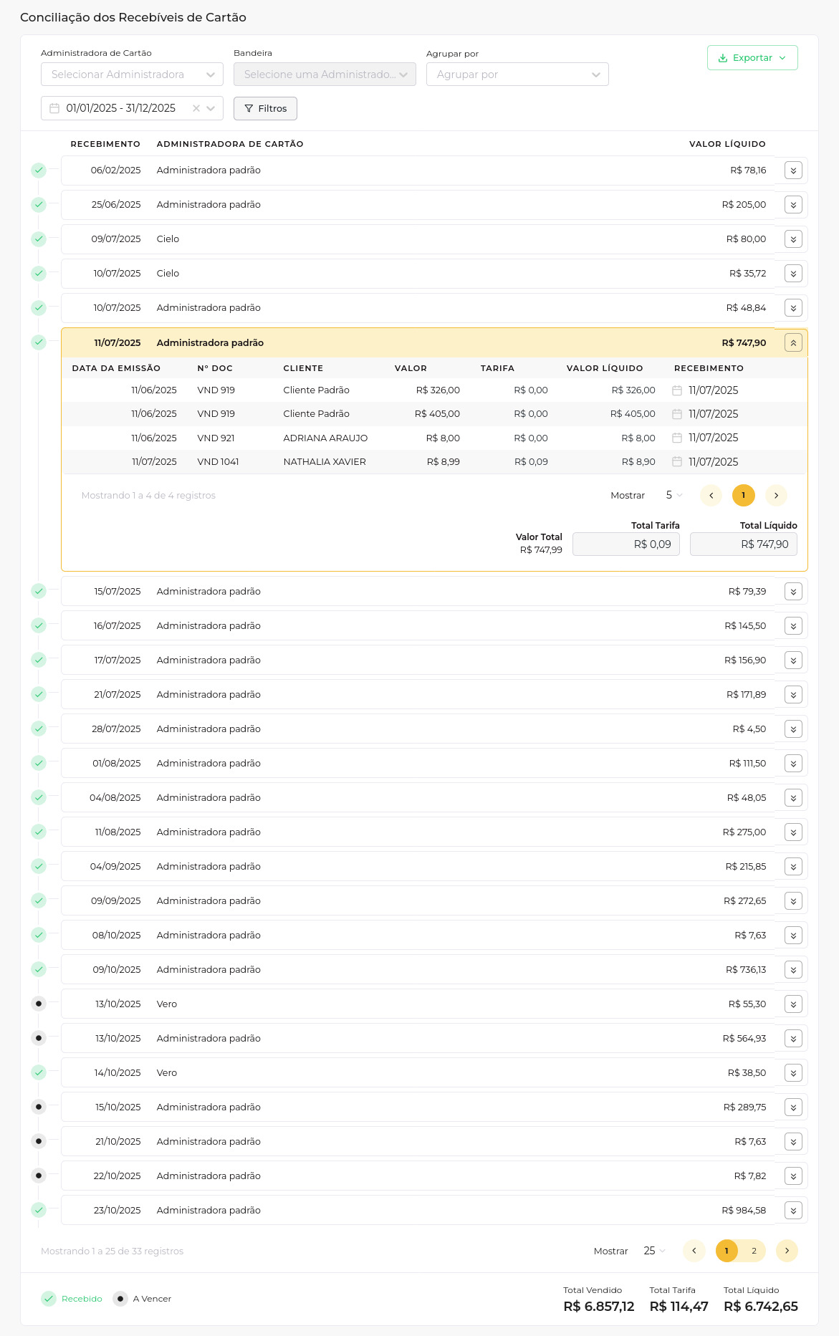Toggle the Recebido legend filter

[x=72, y=1299]
